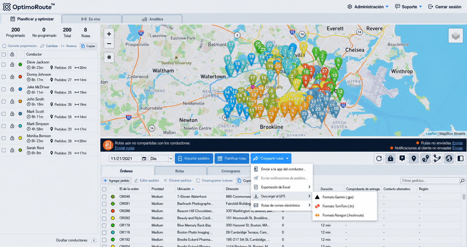The height and width of the screenshot is (247, 467).
Task: Collapse drivers panel with arrow icon
Action: pos(94,240)
